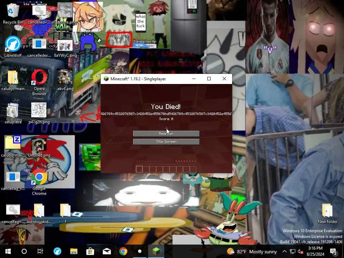Click the first hotbar slot in Minecraft
Viewport: 344px width, 258px height.
pos(139,169)
